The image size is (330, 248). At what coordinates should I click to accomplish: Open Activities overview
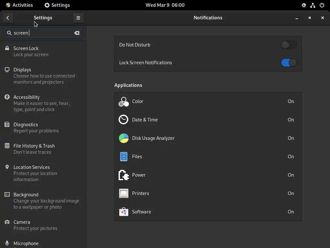(19, 5)
